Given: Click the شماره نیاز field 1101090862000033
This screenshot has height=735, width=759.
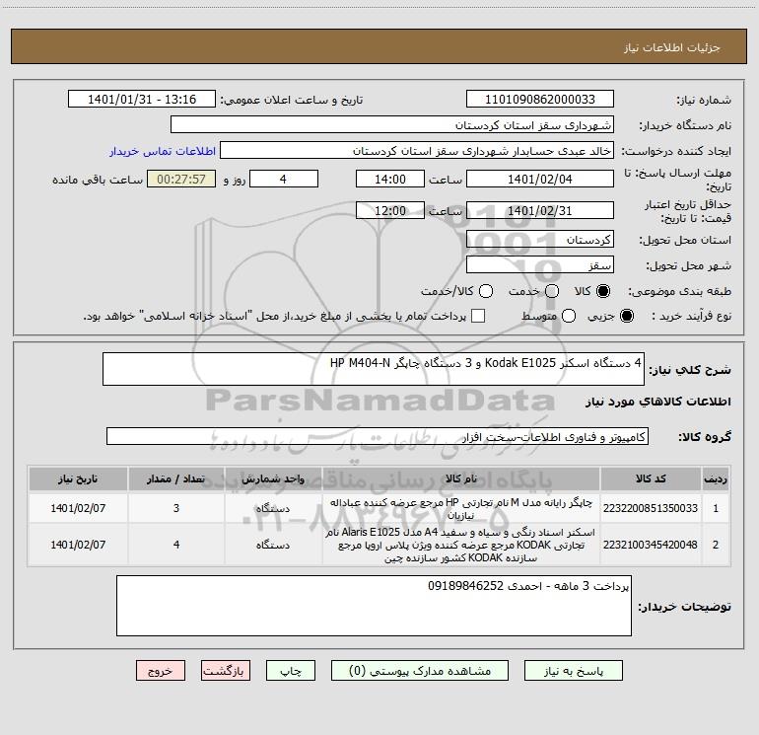Looking at the screenshot, I should [x=540, y=99].
